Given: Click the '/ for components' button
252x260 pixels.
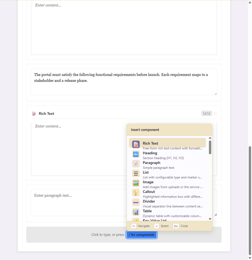Looking at the screenshot, I should [142, 235].
